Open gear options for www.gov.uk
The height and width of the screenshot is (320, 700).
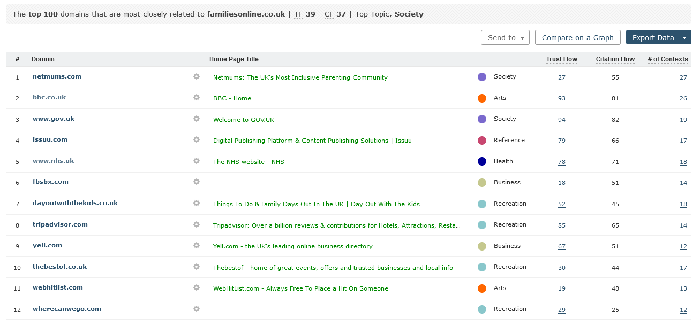[x=197, y=119]
